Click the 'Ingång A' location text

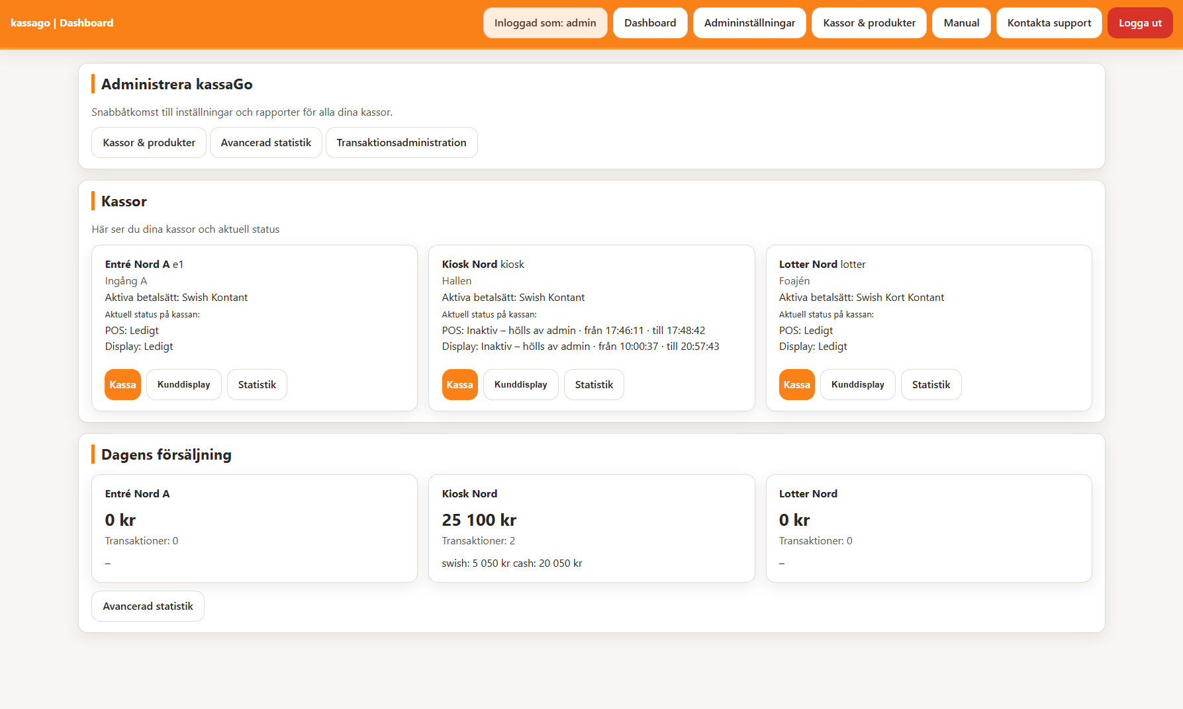126,281
